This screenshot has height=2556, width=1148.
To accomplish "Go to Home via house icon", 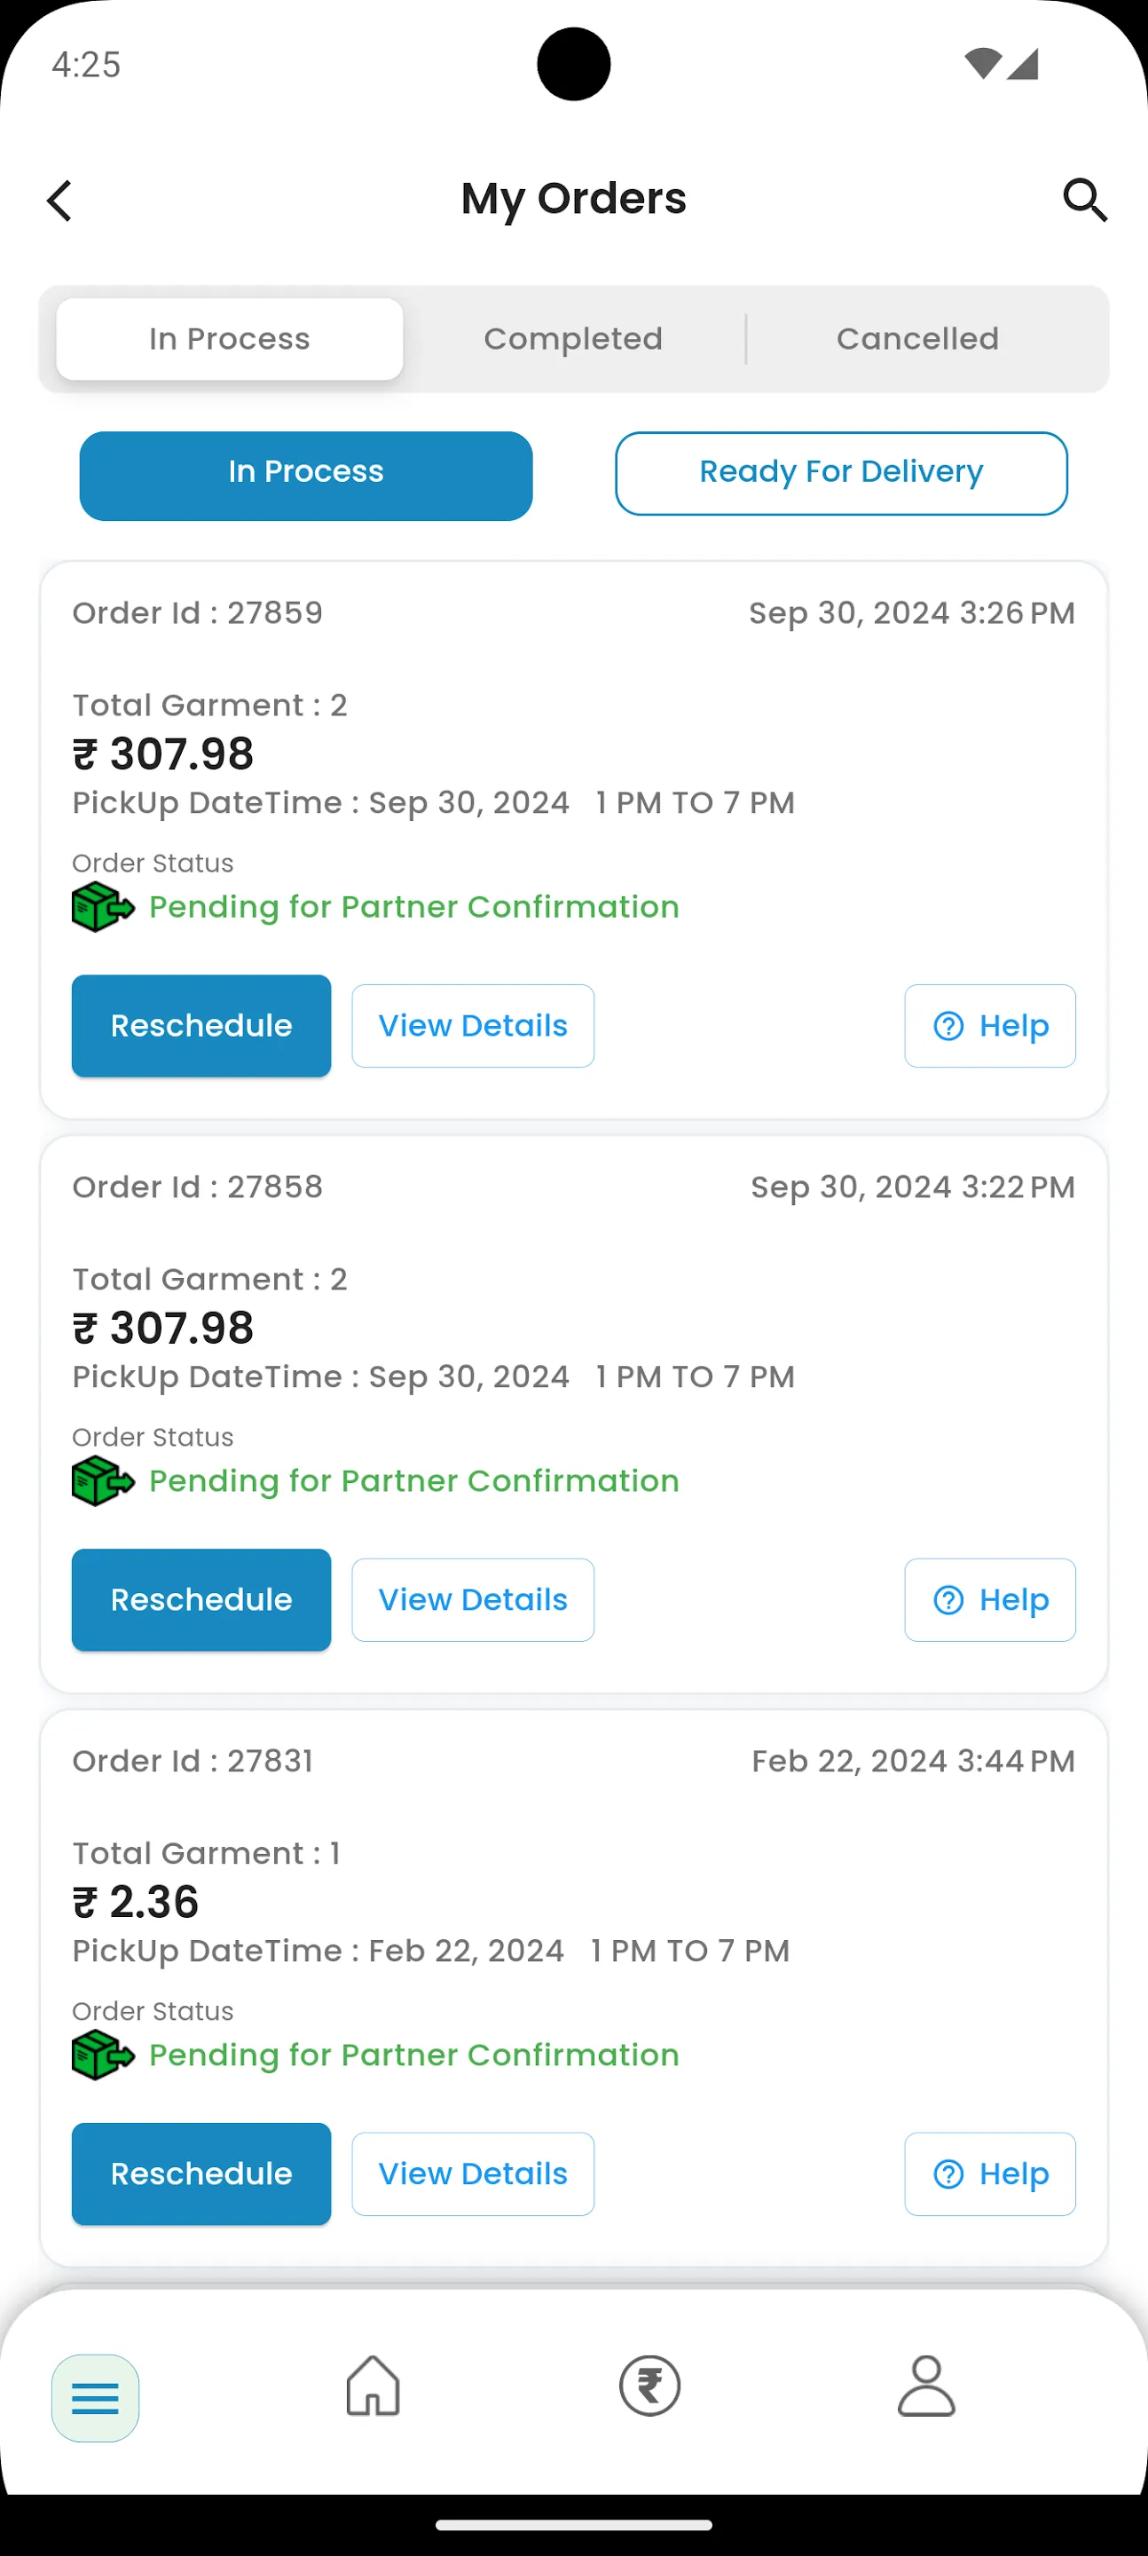I will [x=373, y=2386].
